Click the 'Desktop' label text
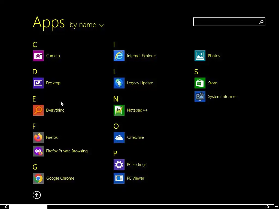 (x=53, y=83)
